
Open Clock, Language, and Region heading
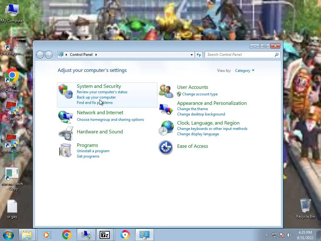208,123
